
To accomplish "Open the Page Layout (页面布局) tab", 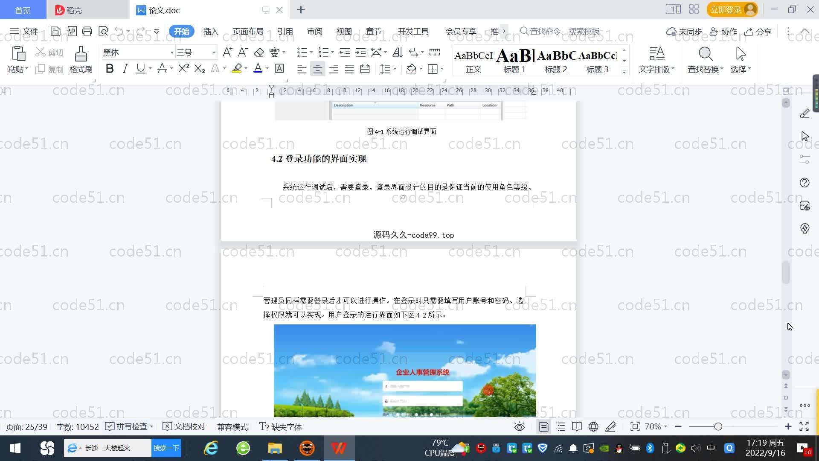I will tap(248, 31).
